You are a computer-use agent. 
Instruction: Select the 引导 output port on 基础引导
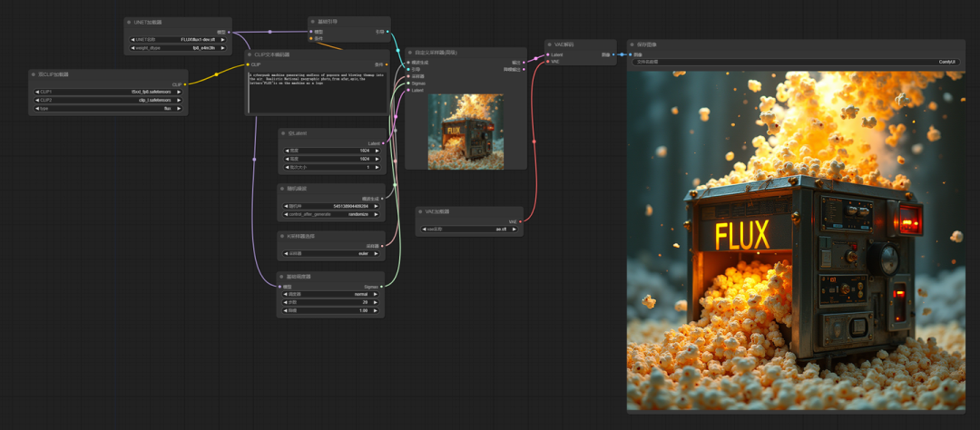(x=387, y=31)
